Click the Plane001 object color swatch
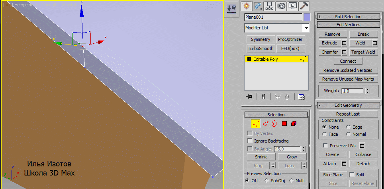384x189 pixels. click(307, 17)
